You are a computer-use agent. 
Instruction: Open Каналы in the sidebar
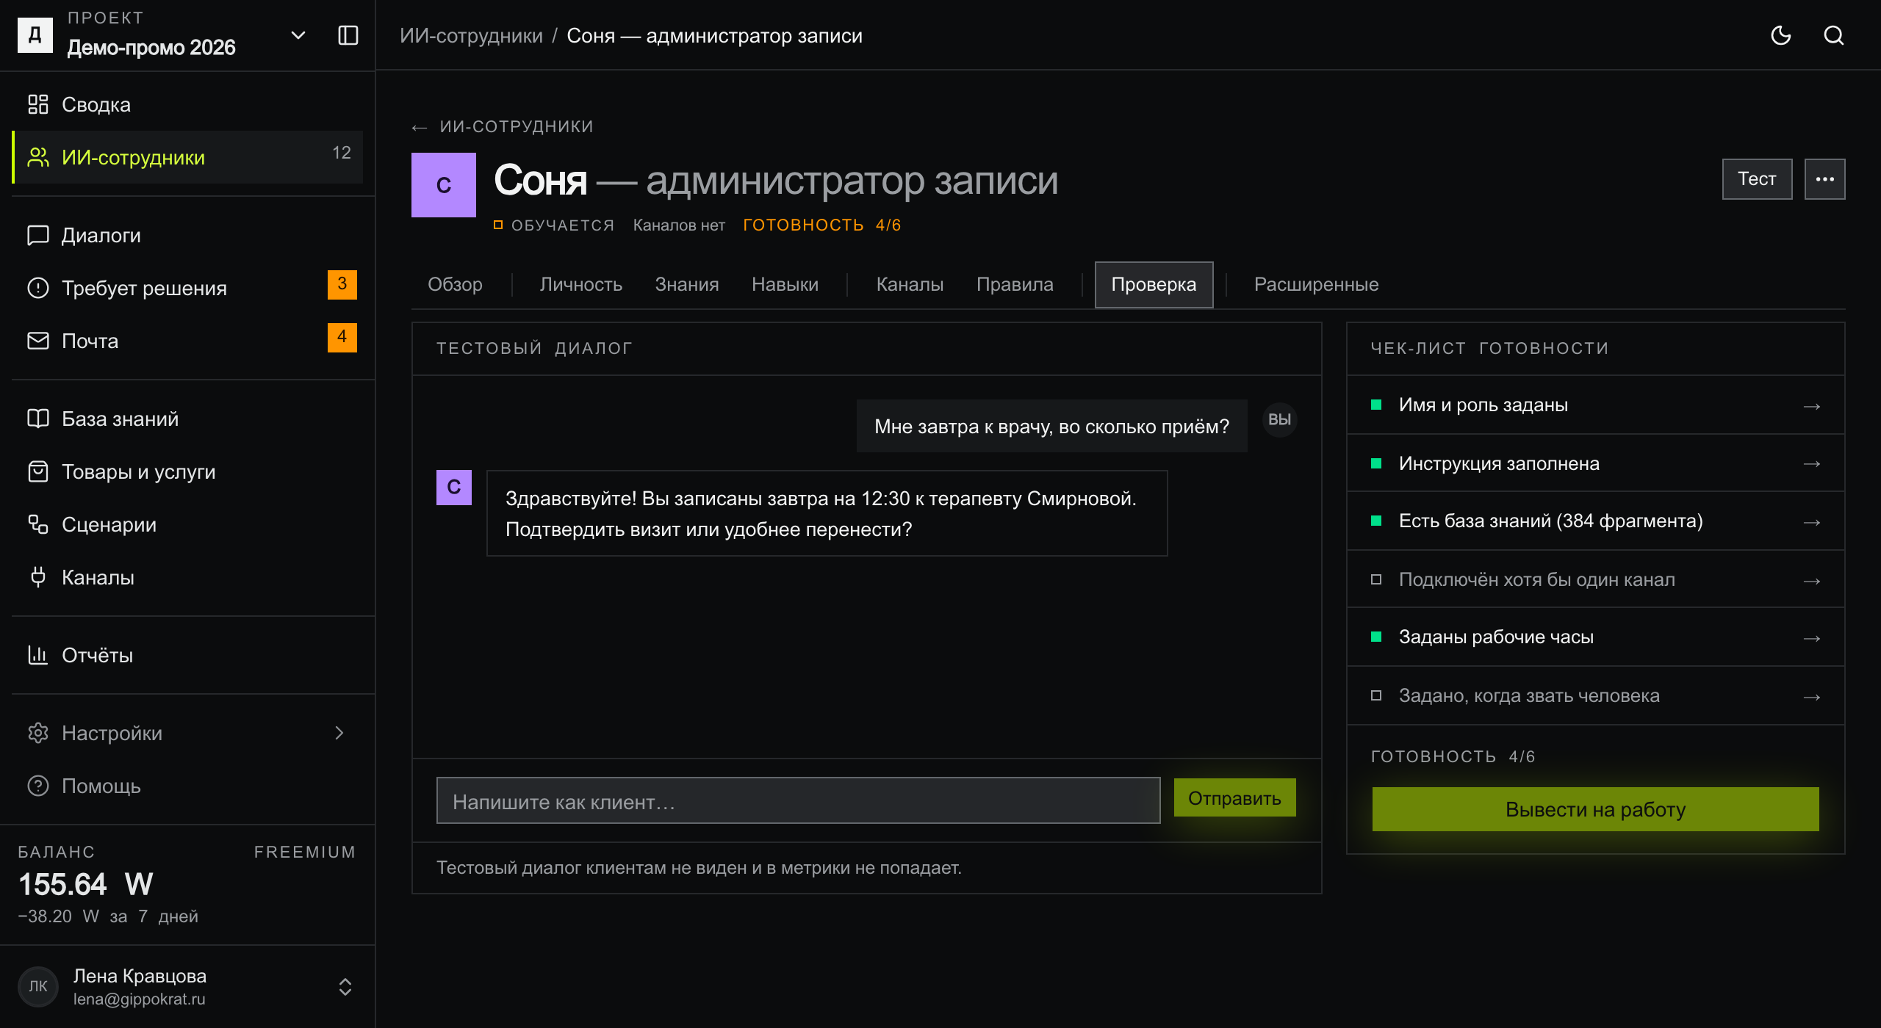click(x=187, y=577)
